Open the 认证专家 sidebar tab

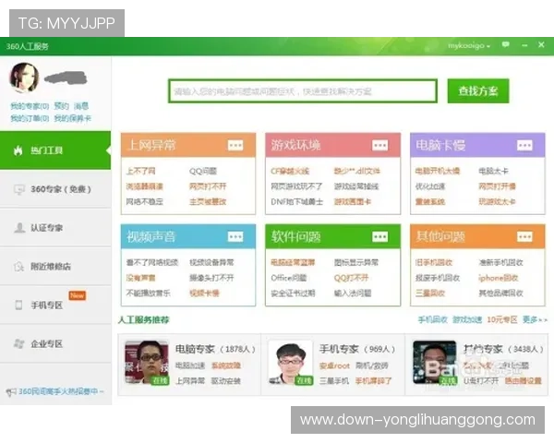pos(55,228)
